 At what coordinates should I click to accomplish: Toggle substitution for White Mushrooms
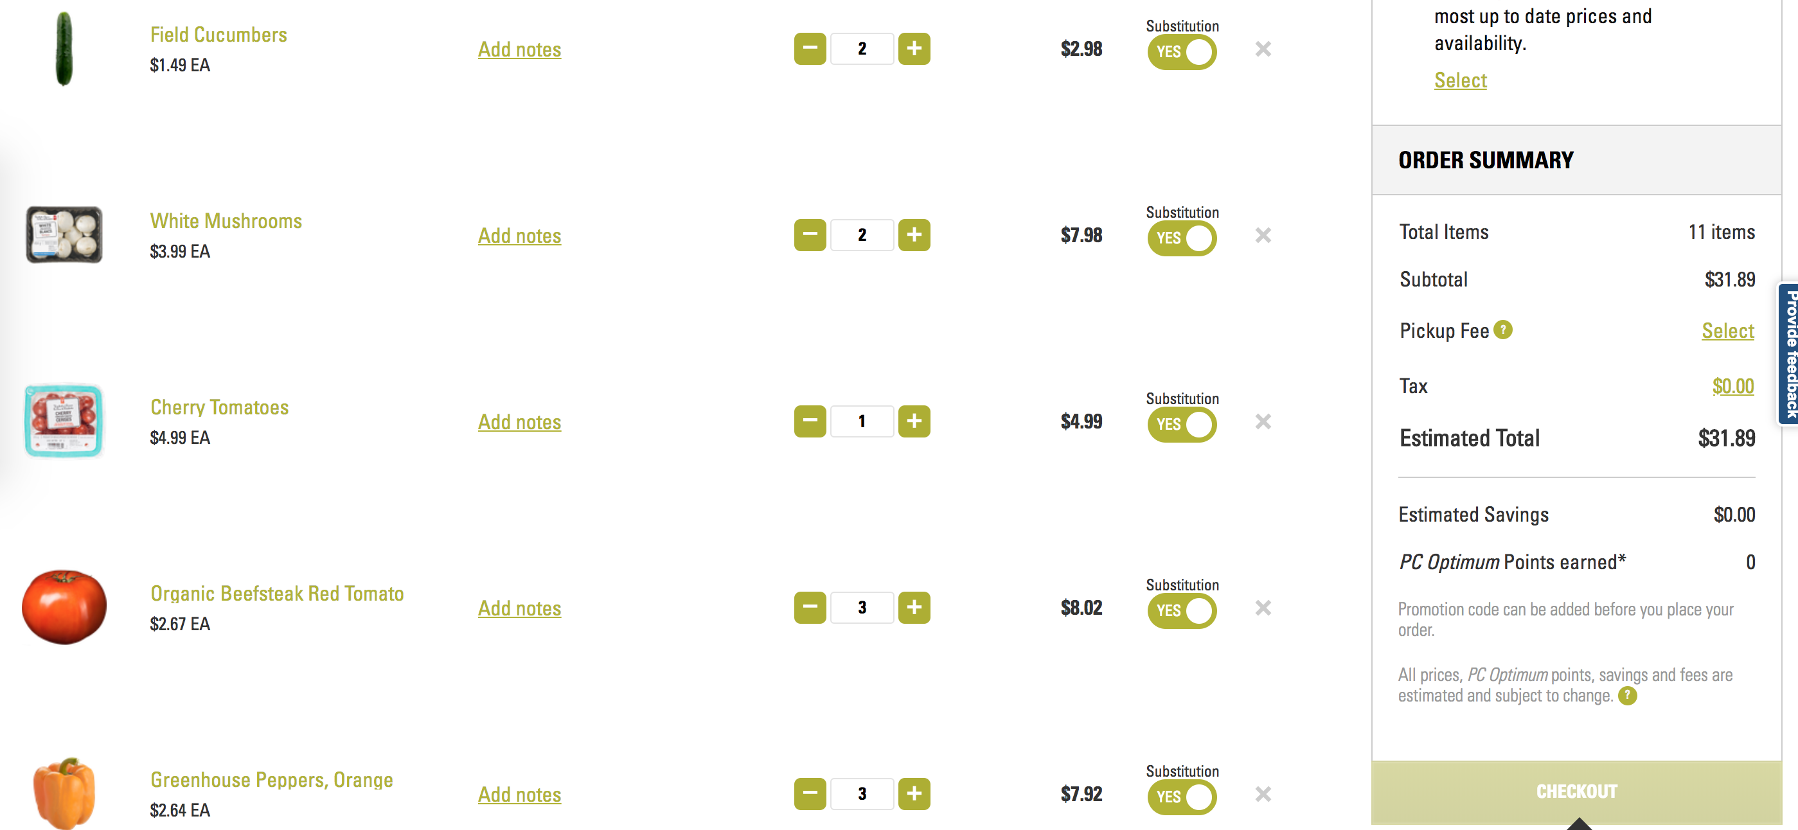[x=1182, y=239]
